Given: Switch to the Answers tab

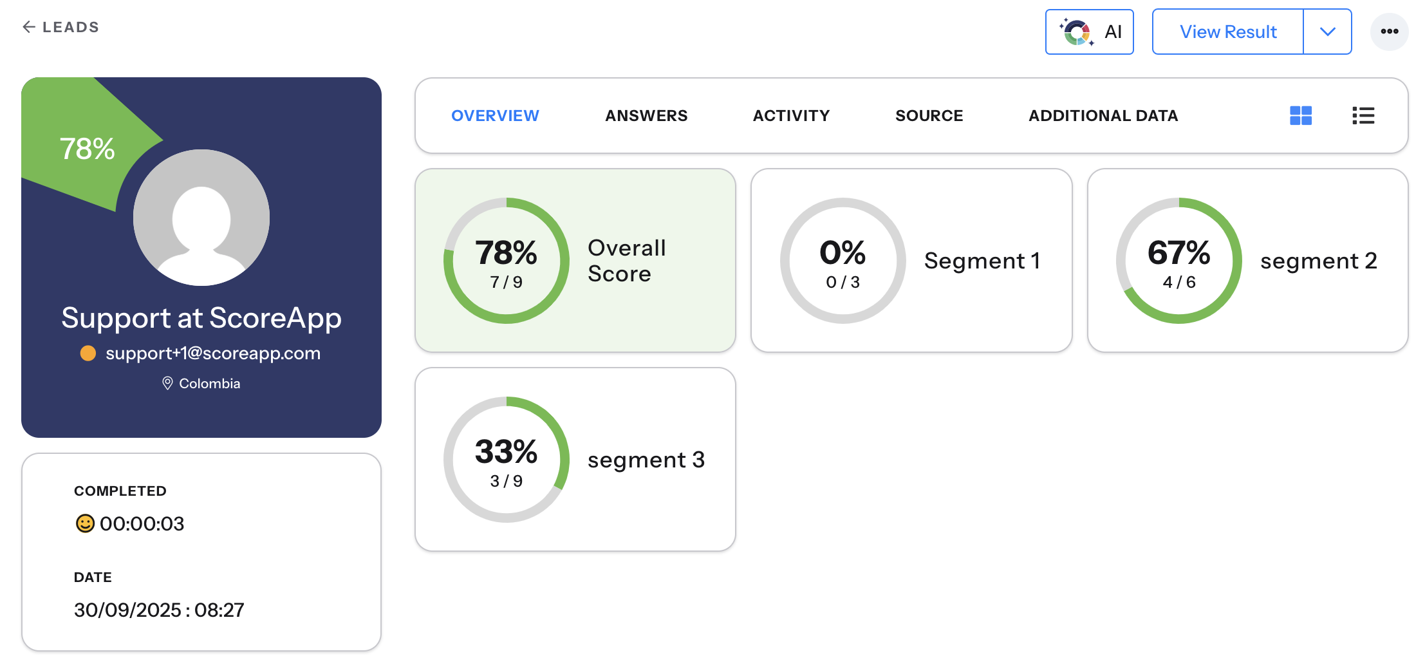Looking at the screenshot, I should pos(646,116).
